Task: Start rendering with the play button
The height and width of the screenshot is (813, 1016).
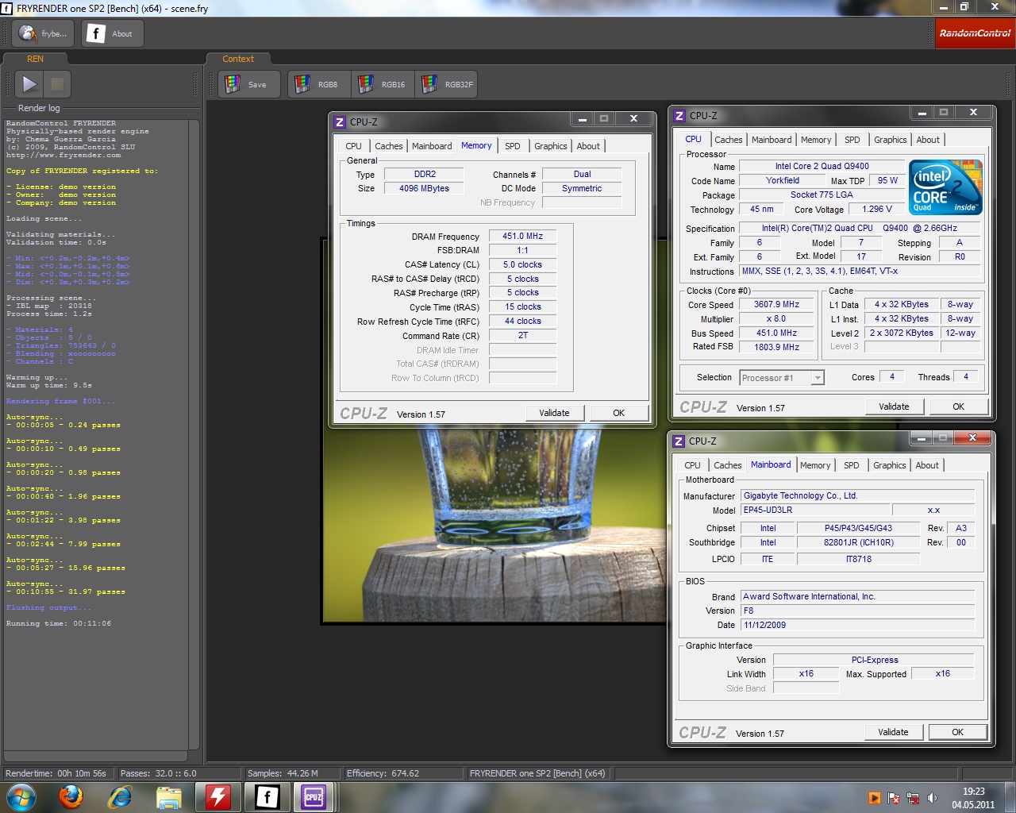Action: pos(29,83)
